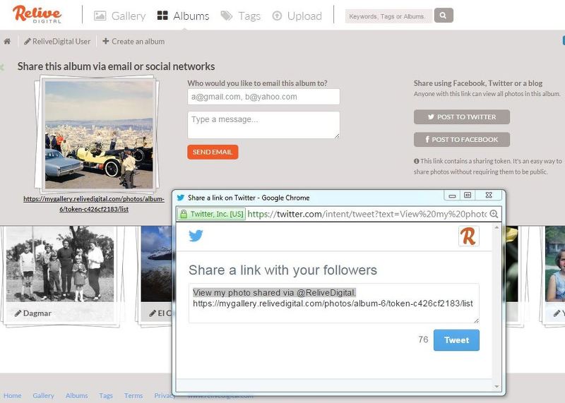Click the 'Type a message' text area
The width and height of the screenshot is (565, 403).
coord(263,124)
